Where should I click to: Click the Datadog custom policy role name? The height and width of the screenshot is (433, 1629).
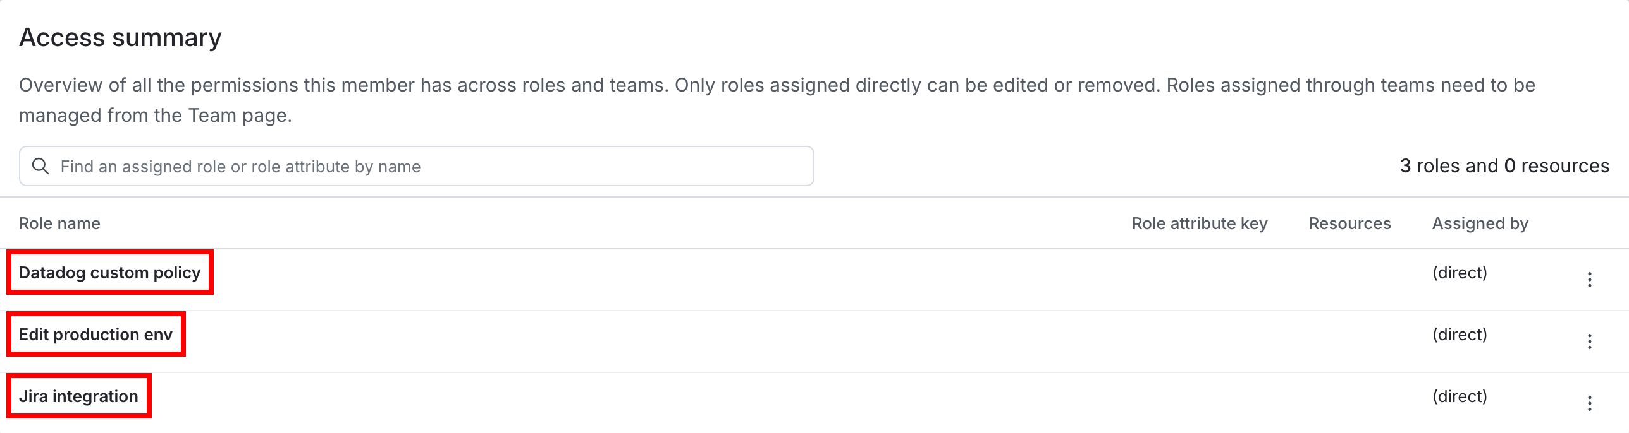tap(109, 272)
